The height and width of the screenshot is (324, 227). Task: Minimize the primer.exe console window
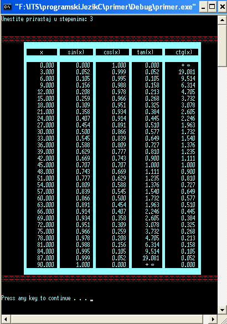pyautogui.click(x=203, y=7)
